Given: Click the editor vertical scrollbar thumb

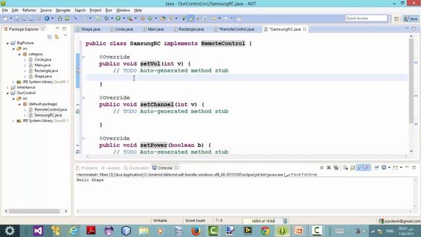Looking at the screenshot, I should click(411, 80).
